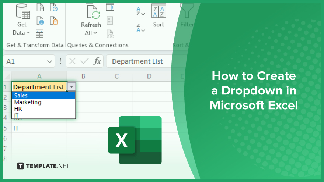Viewport: 324px width, 182px height.
Task: Click cell A5 containing IT
Action: [x=39, y=128]
